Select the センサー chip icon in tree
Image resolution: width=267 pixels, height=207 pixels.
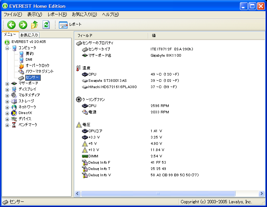pos(21,78)
